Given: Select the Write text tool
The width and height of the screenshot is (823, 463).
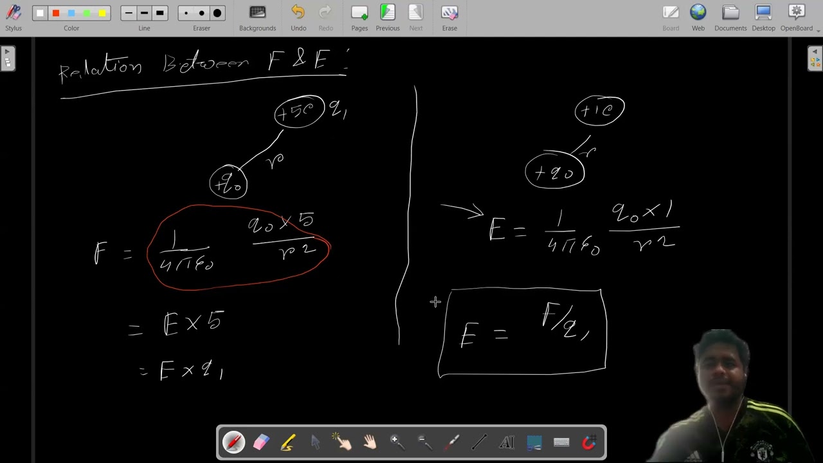Looking at the screenshot, I should (x=507, y=442).
